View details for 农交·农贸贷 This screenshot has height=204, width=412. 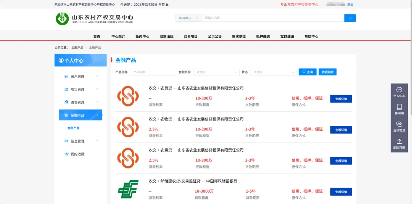coord(341,99)
